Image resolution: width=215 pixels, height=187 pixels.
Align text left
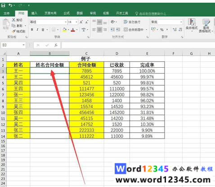(94, 30)
